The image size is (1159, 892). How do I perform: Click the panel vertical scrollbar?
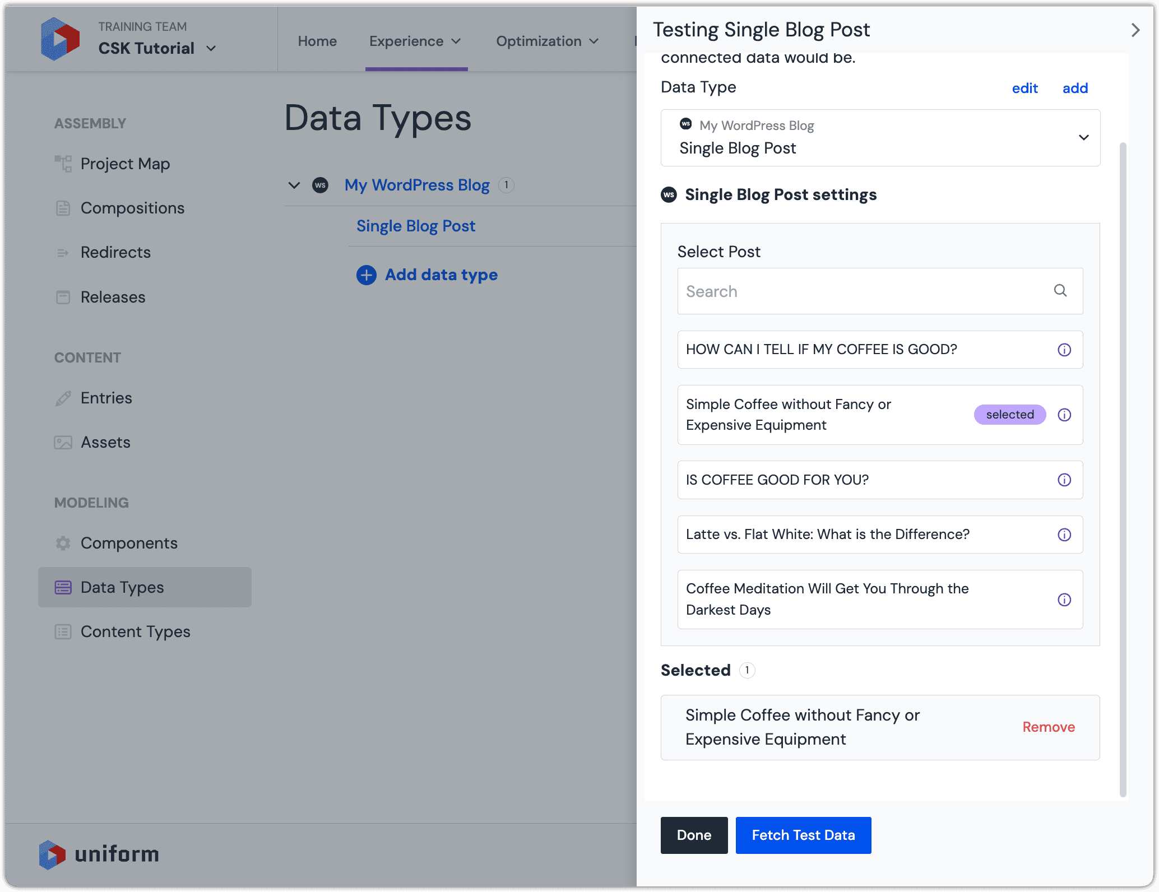click(1123, 470)
